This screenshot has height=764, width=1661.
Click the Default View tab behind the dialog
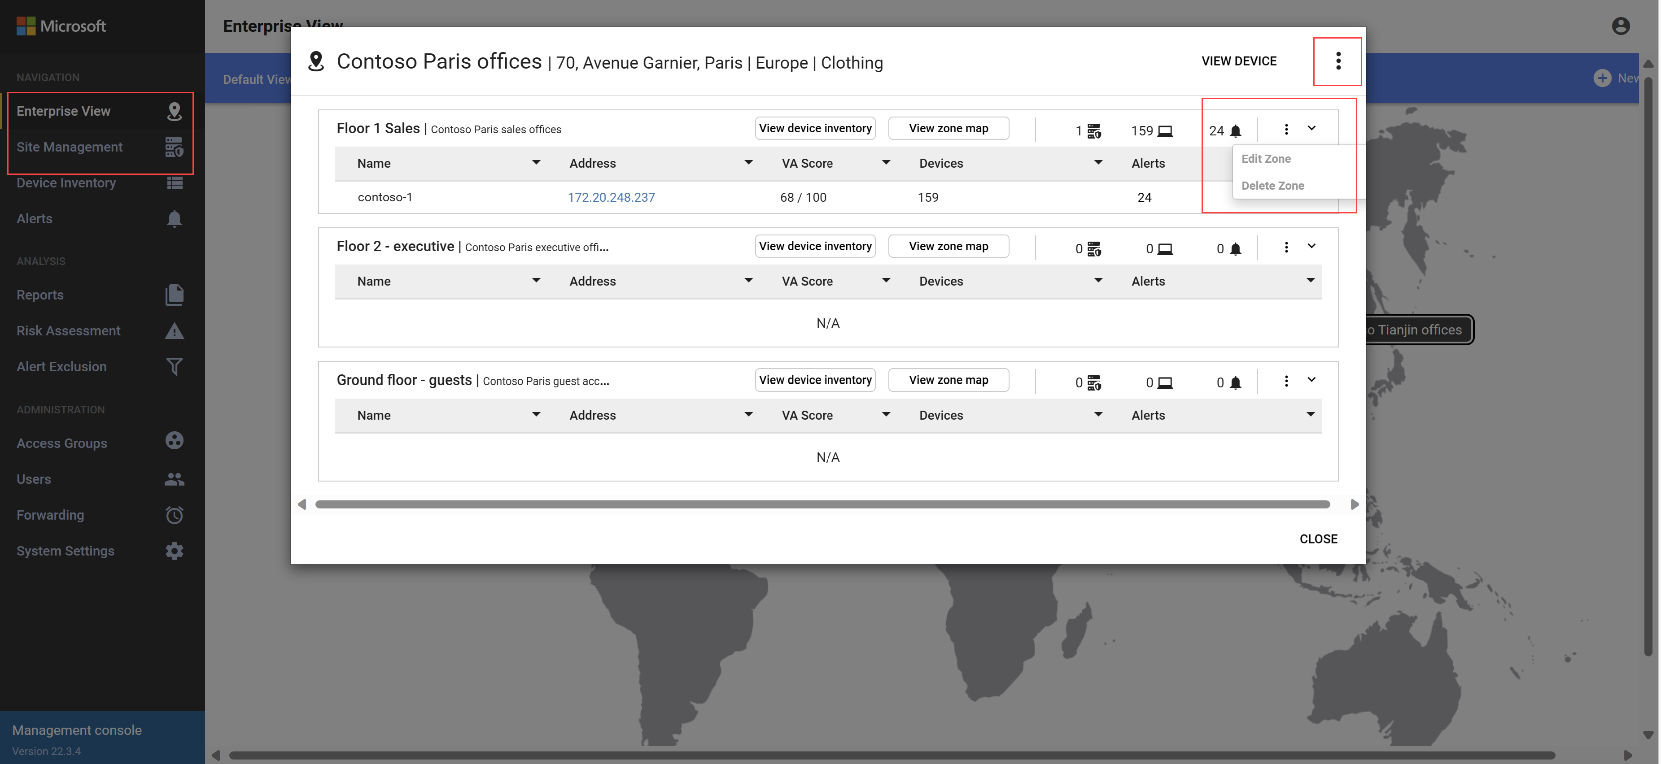pos(257,79)
